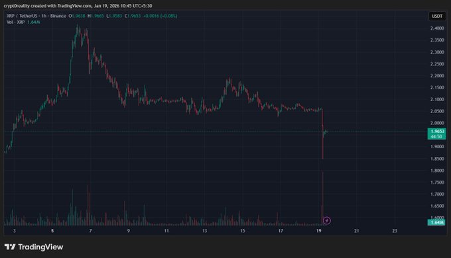Click date label 19 on time axis
The width and height of the screenshot is (451, 258).
point(319,231)
